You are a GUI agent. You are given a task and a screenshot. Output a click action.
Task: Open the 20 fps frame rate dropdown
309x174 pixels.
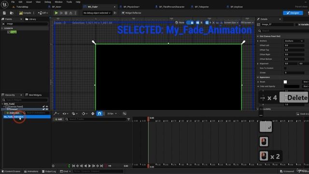click(x=112, y=114)
